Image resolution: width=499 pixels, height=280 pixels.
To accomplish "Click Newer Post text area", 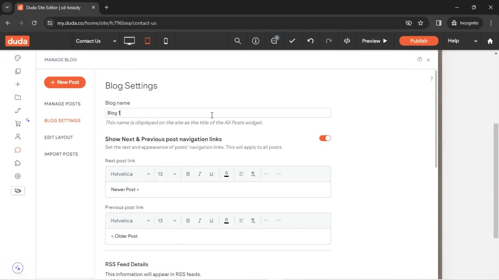I will click(x=218, y=190).
